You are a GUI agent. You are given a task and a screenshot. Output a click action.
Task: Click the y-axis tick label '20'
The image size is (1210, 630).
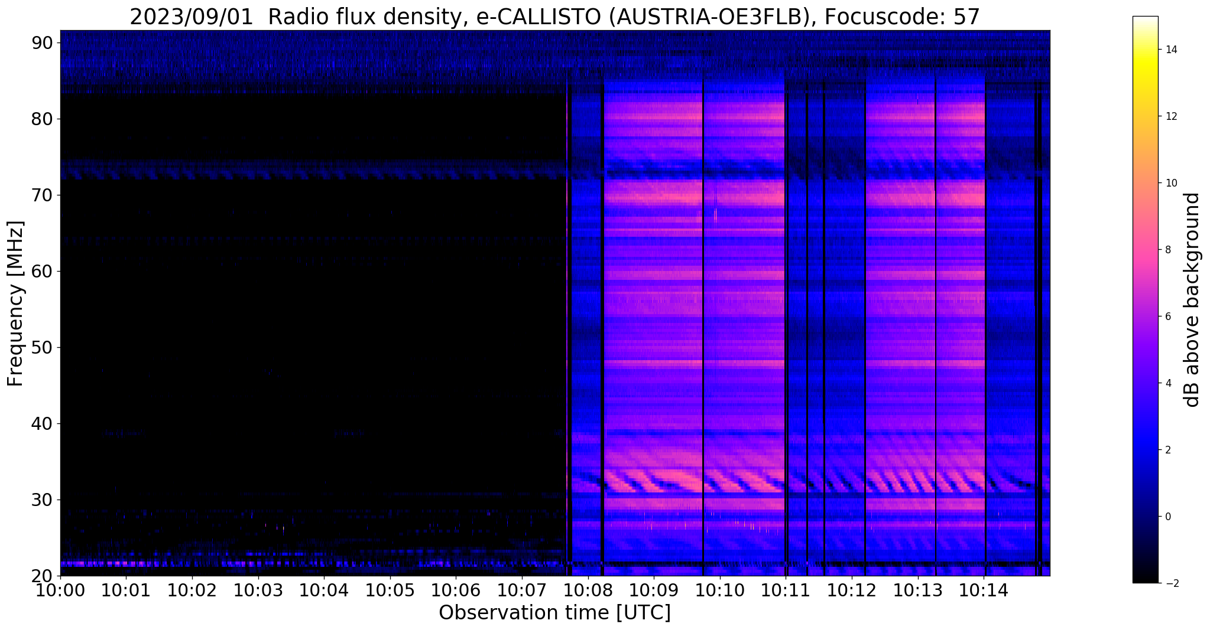(41, 576)
